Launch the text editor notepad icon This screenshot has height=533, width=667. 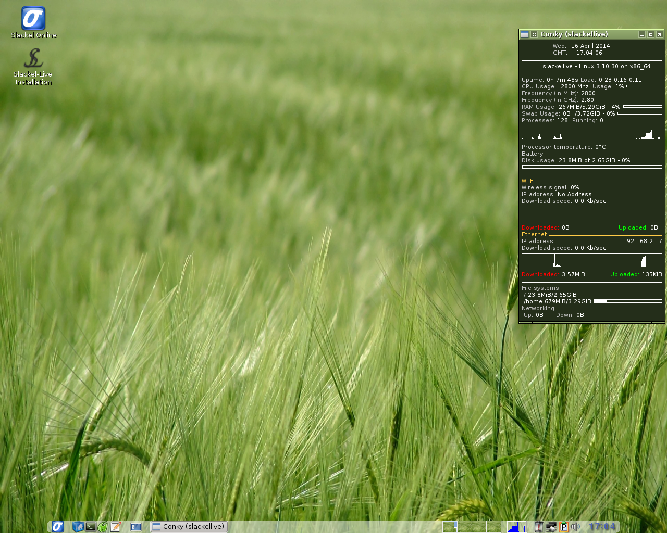116,527
